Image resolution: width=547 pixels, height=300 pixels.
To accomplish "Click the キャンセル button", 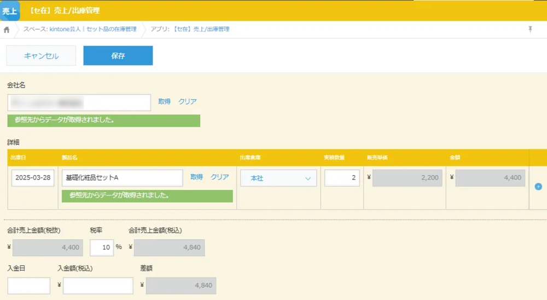I will [x=41, y=56].
